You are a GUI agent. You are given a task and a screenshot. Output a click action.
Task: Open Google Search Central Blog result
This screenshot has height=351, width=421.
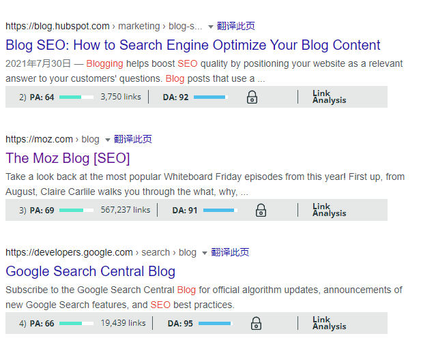pos(91,271)
